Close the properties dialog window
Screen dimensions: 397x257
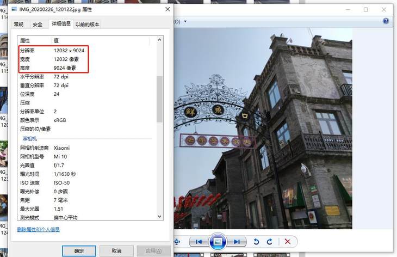point(166,9)
